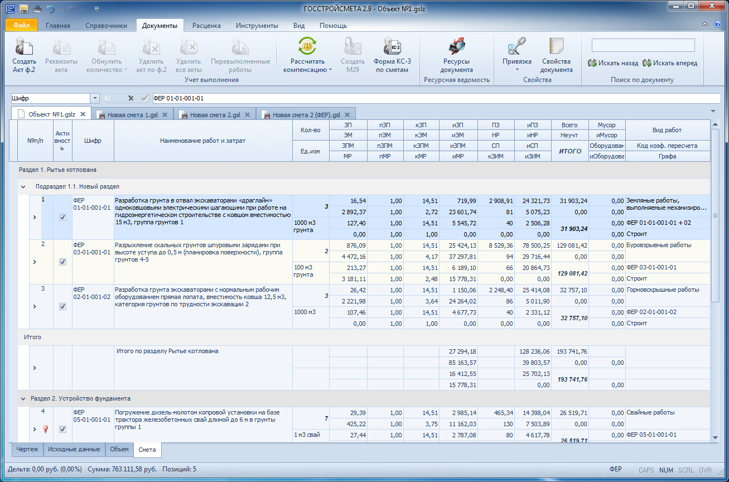
Task: Open Свойства документа
Action: pos(557,55)
